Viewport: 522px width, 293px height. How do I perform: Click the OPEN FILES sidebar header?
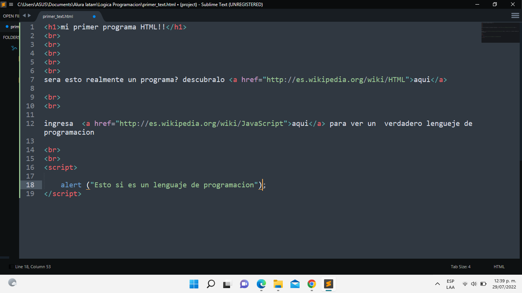(x=11, y=16)
